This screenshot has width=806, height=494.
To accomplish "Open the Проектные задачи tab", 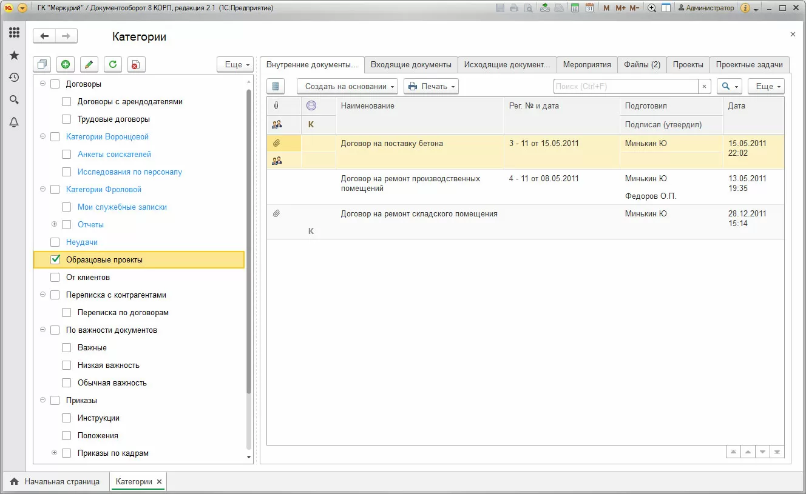I will [750, 65].
